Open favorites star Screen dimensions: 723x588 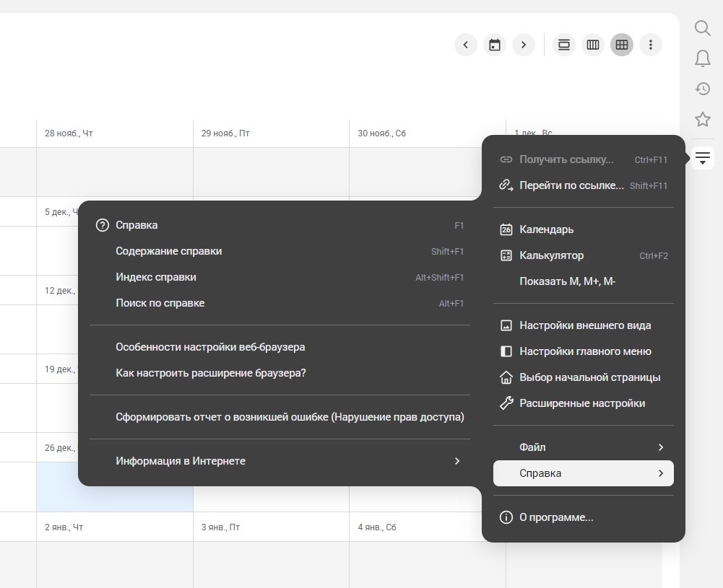click(702, 119)
